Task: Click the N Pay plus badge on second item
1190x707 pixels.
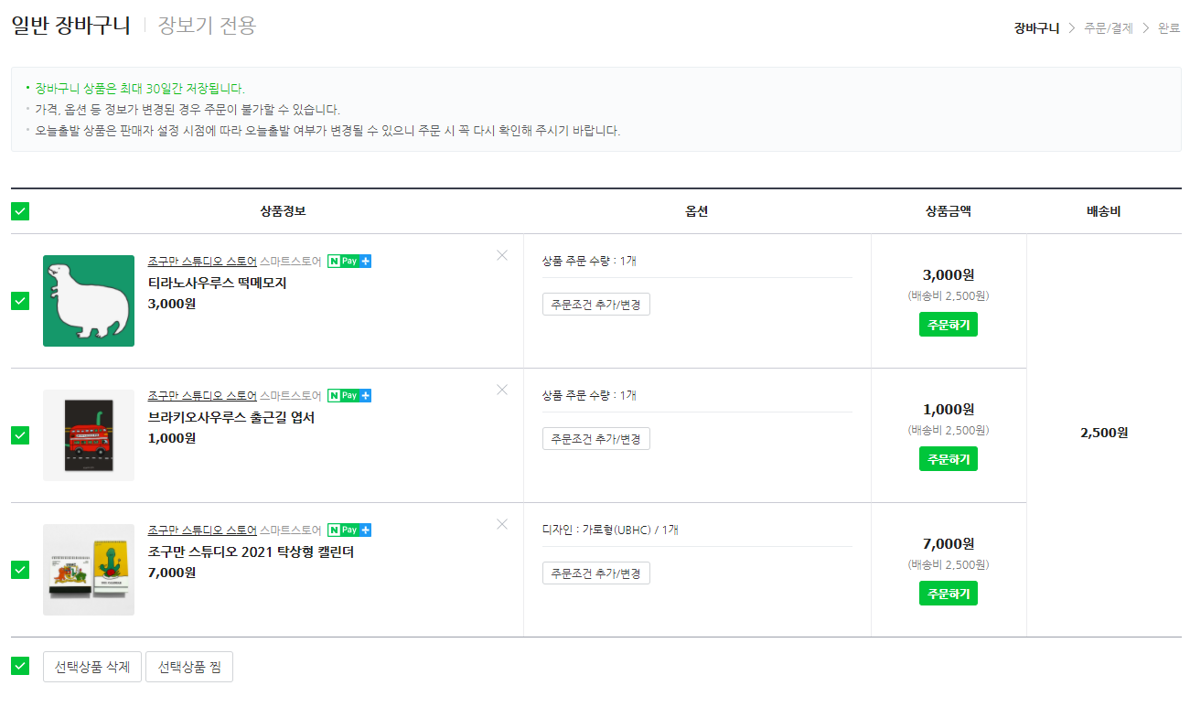Action: (349, 396)
